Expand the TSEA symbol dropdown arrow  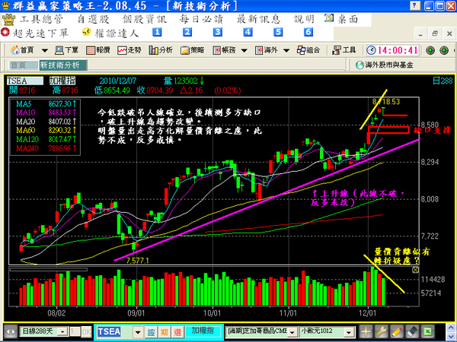coord(138,332)
